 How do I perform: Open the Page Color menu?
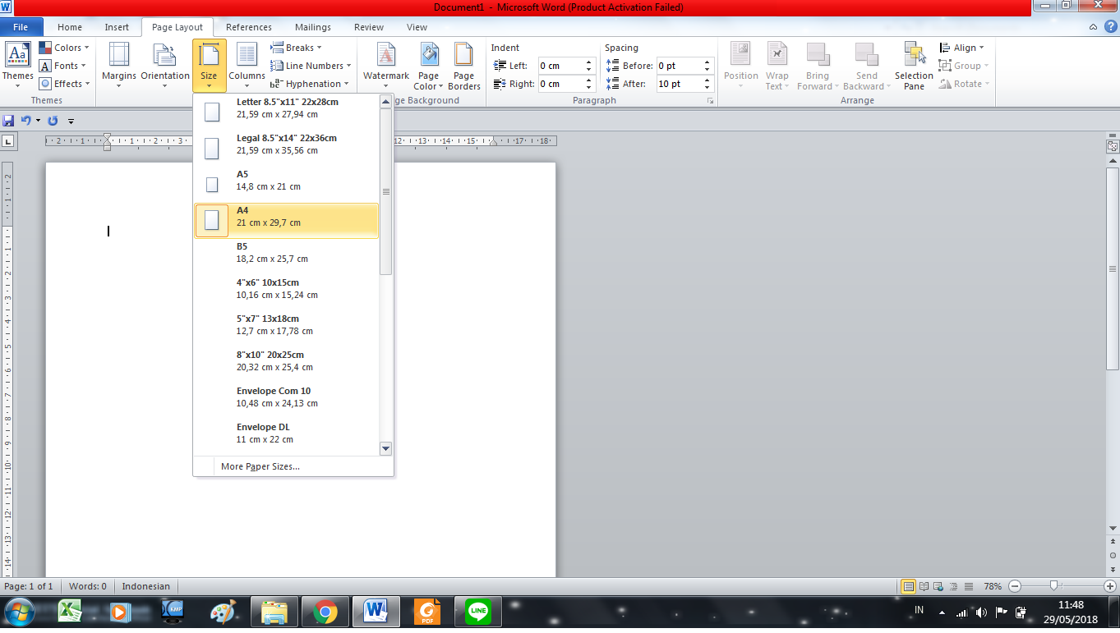[427, 66]
